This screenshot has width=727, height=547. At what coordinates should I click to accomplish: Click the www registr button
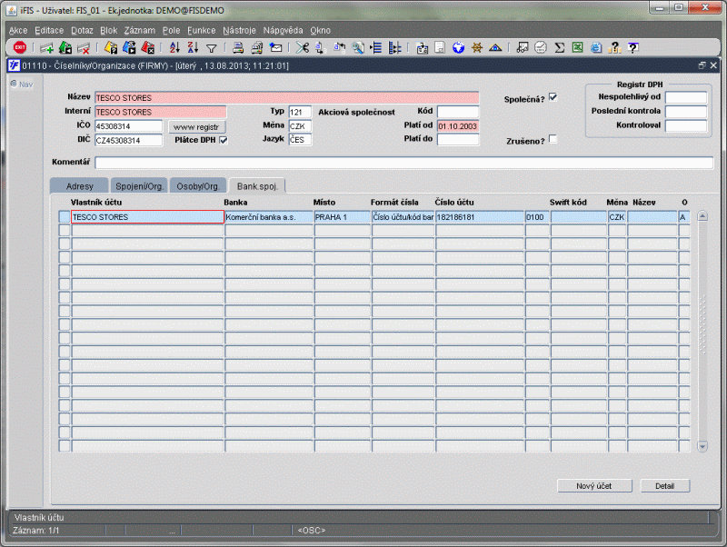point(196,127)
